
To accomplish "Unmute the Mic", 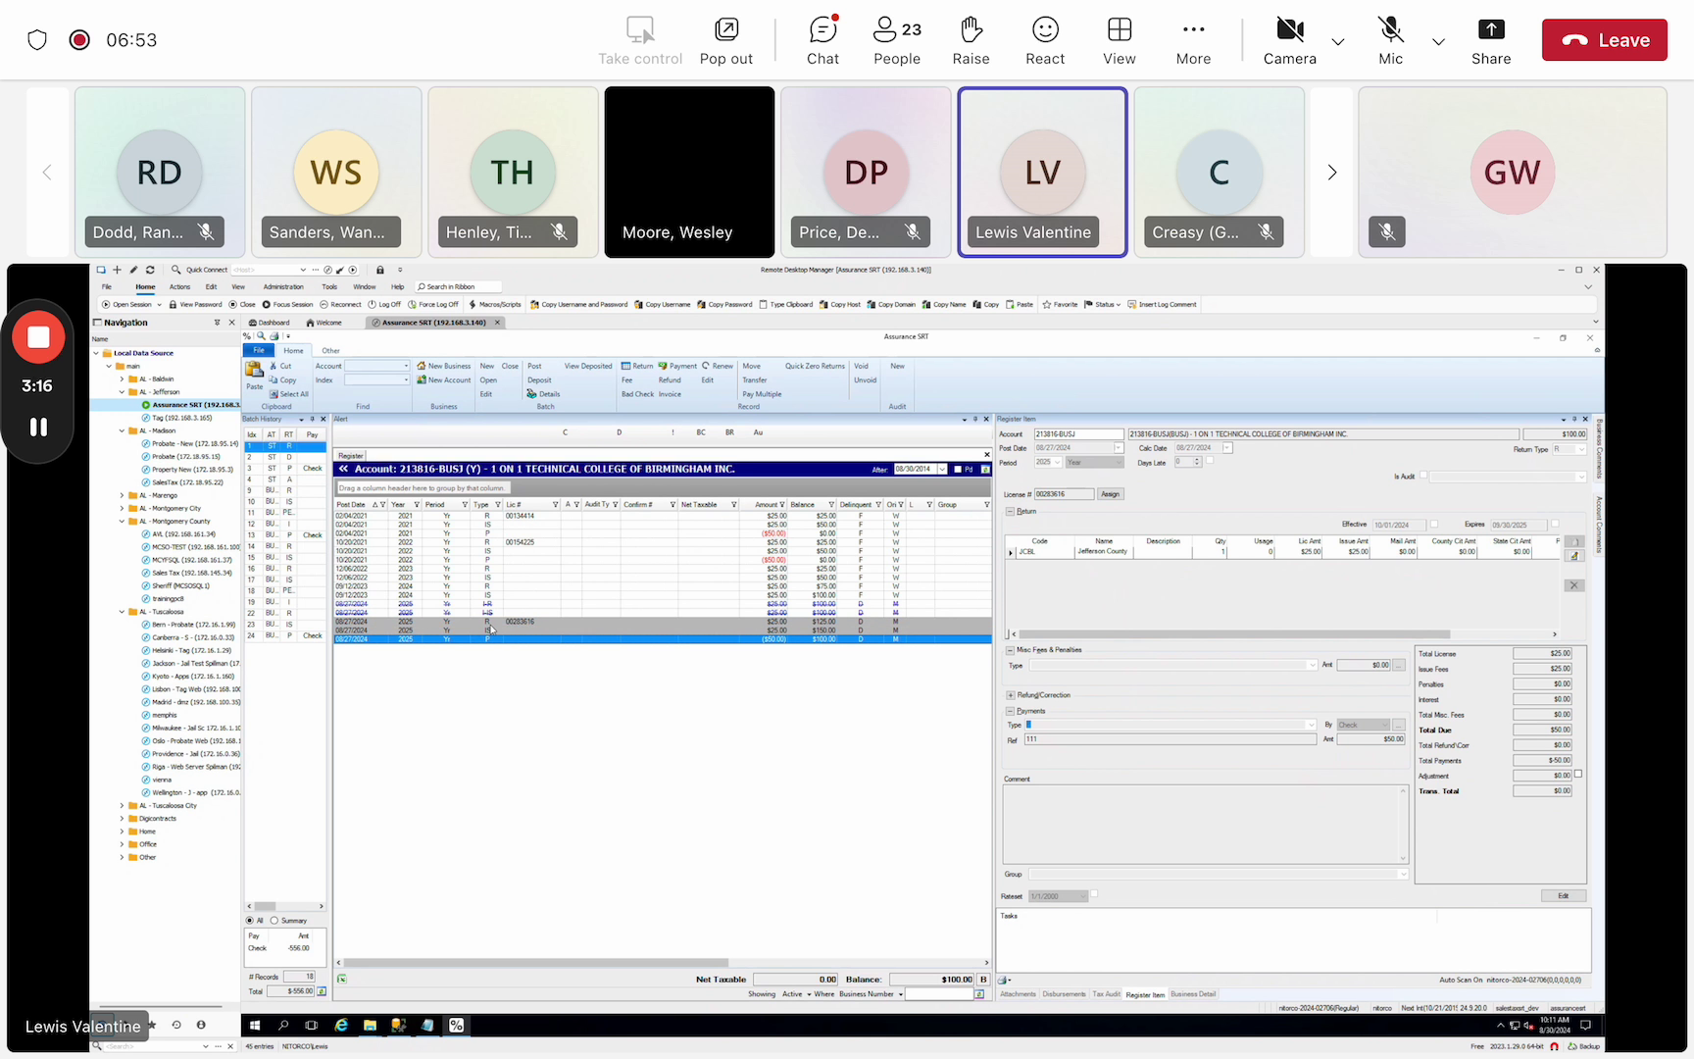I will 1390,40.
